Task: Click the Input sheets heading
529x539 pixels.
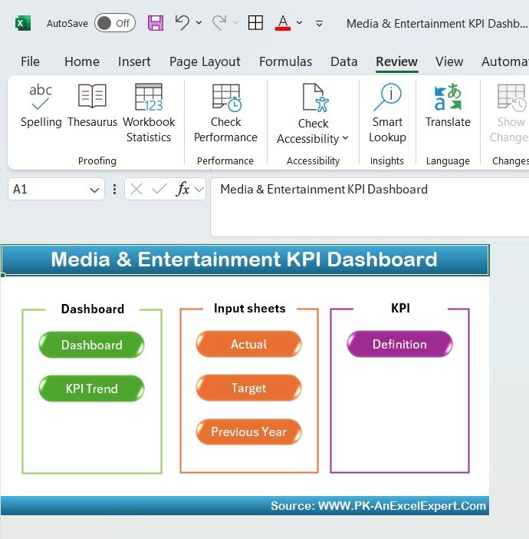Action: (x=250, y=309)
